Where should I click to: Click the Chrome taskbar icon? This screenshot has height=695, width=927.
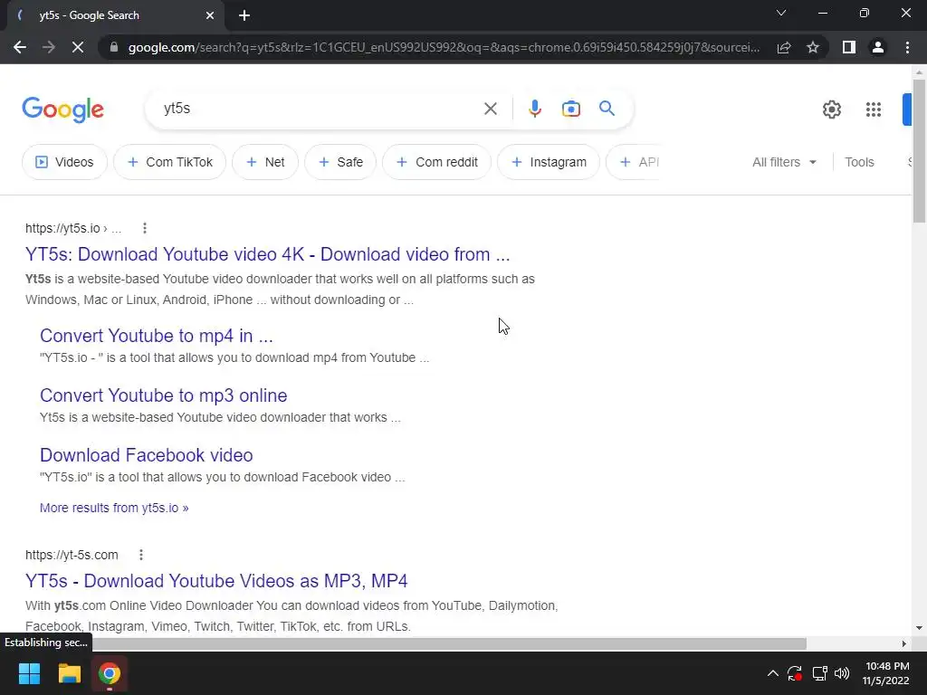pos(110,673)
